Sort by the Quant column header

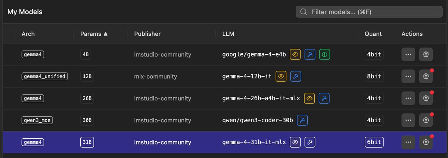pos(373,34)
